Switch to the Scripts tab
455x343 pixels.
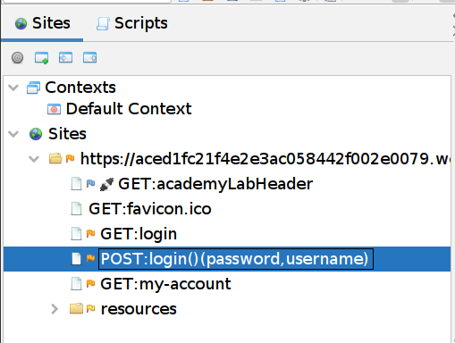(132, 23)
